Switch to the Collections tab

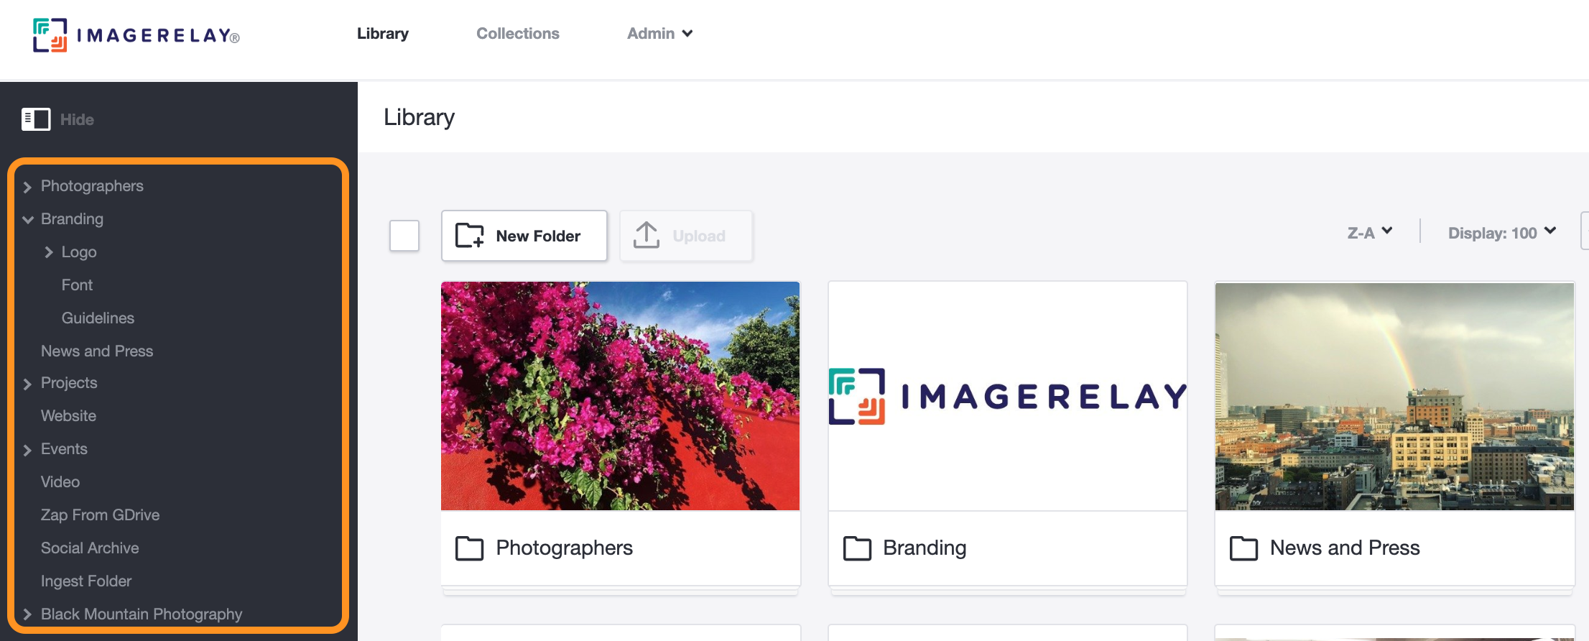point(518,34)
